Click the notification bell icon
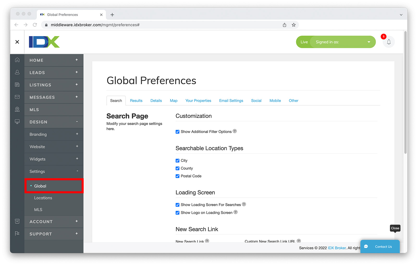The height and width of the screenshot is (265, 417). pos(389,42)
